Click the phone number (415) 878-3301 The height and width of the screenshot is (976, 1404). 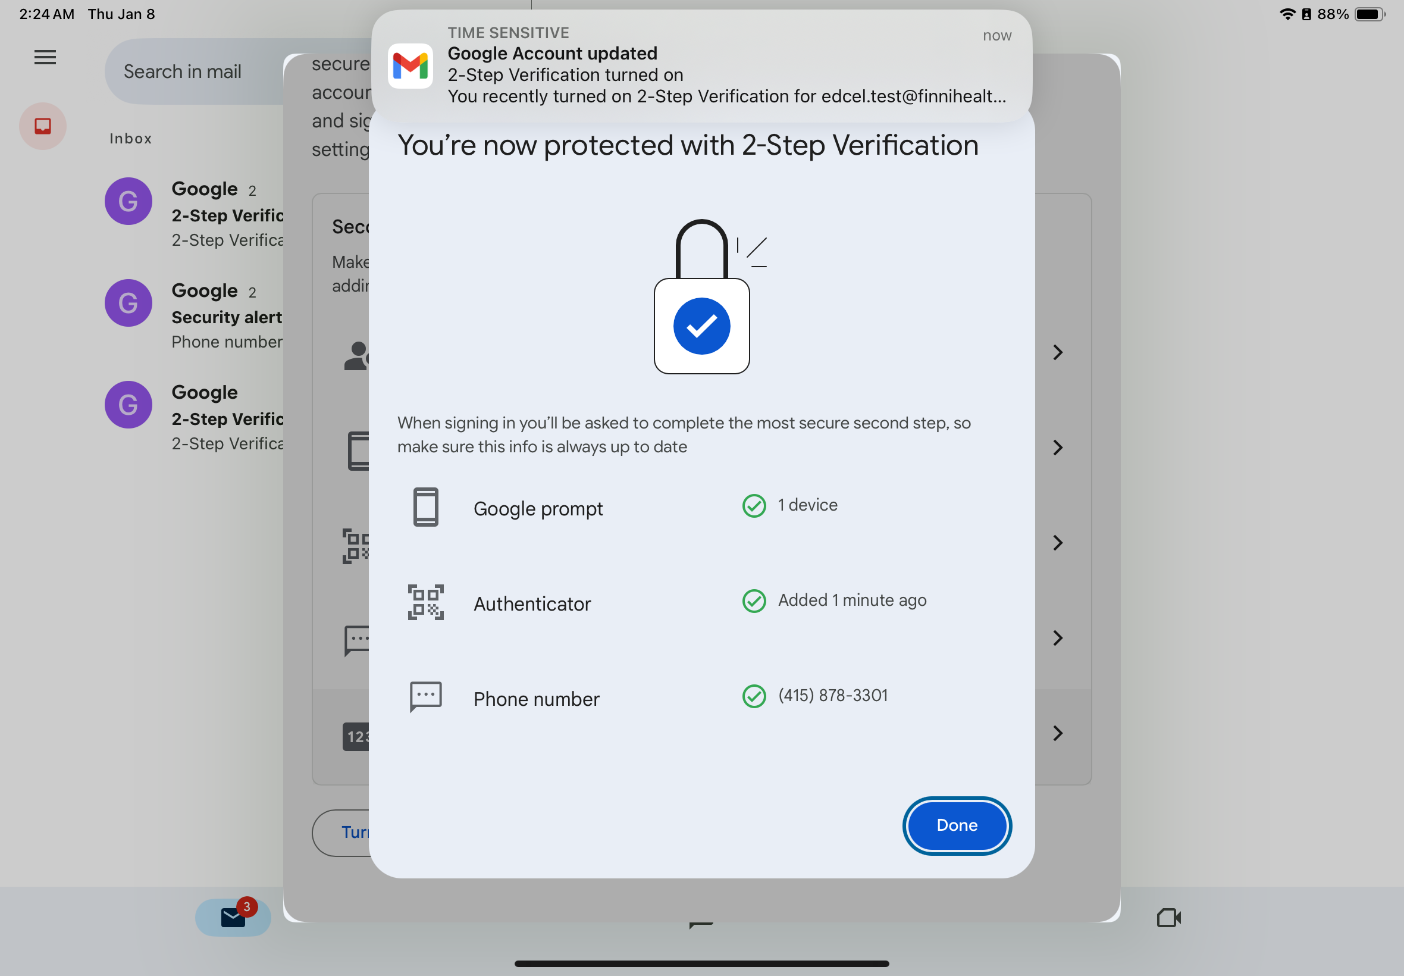(832, 695)
